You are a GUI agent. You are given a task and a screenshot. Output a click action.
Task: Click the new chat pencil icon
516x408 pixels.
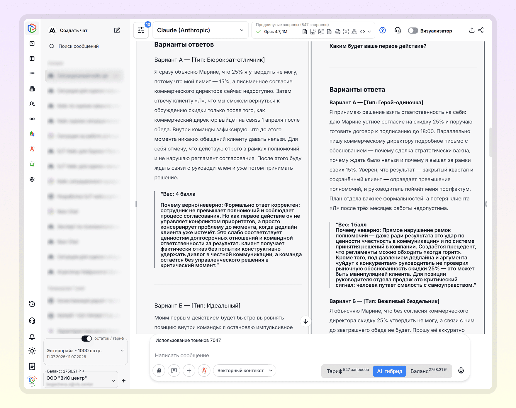point(117,30)
